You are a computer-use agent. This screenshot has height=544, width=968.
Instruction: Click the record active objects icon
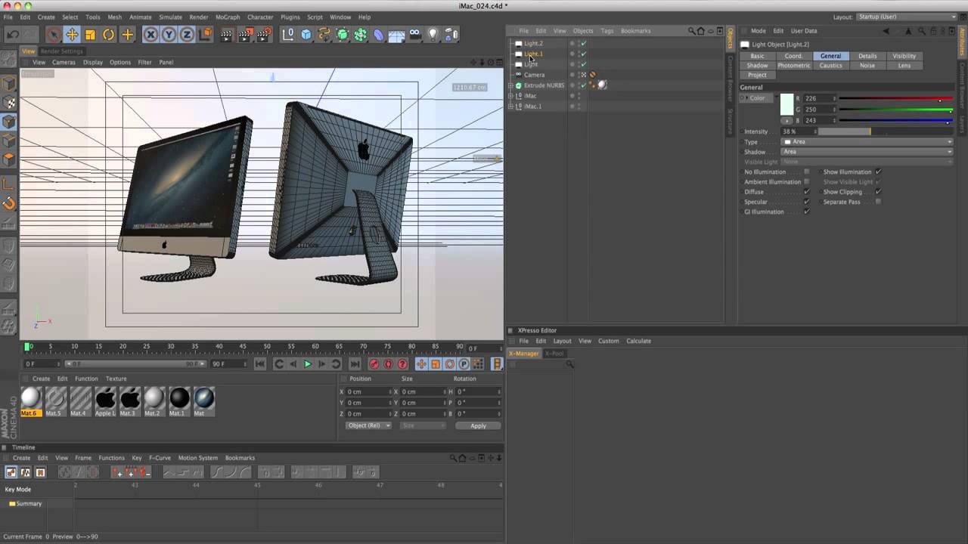tap(374, 364)
